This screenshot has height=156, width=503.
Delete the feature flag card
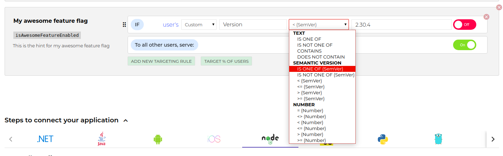coord(499,7)
